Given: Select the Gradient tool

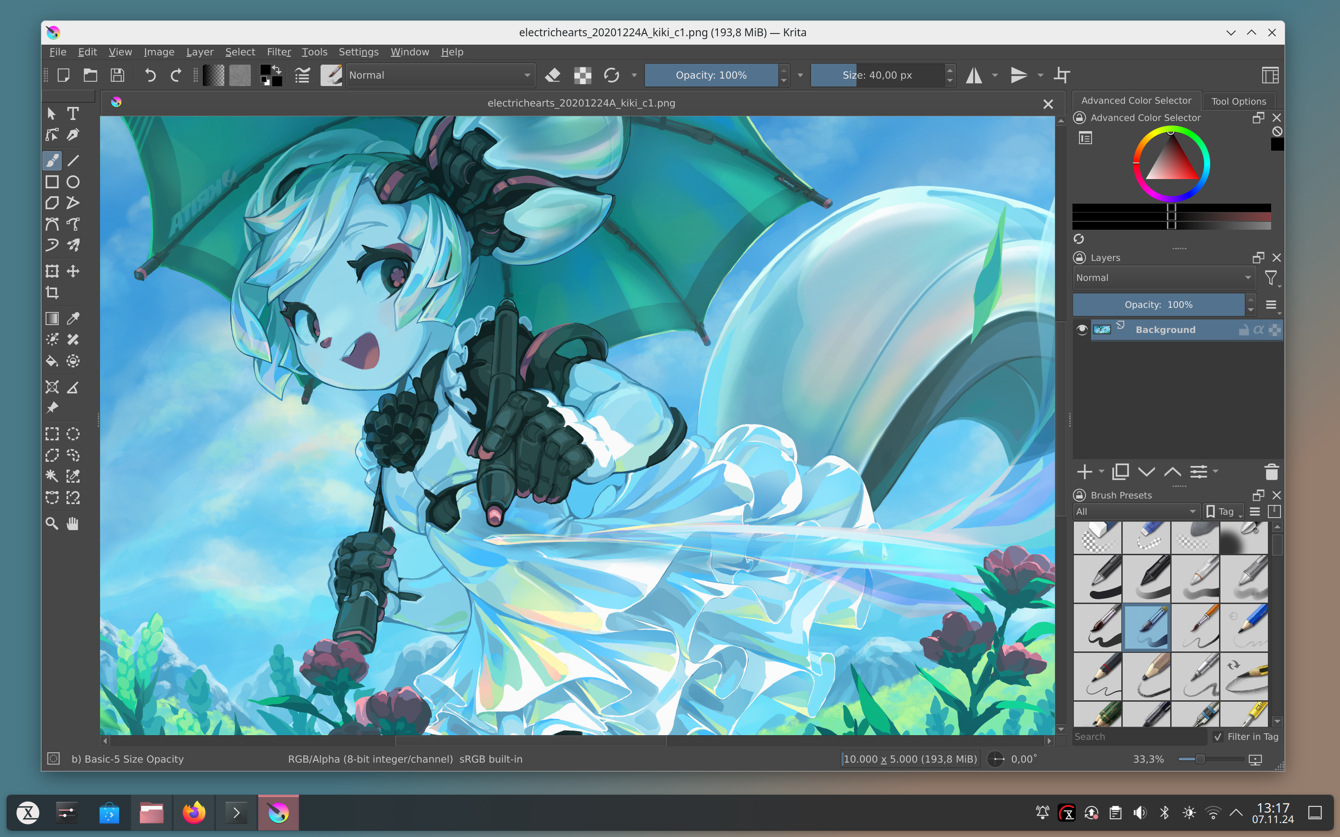Looking at the screenshot, I should (52, 319).
